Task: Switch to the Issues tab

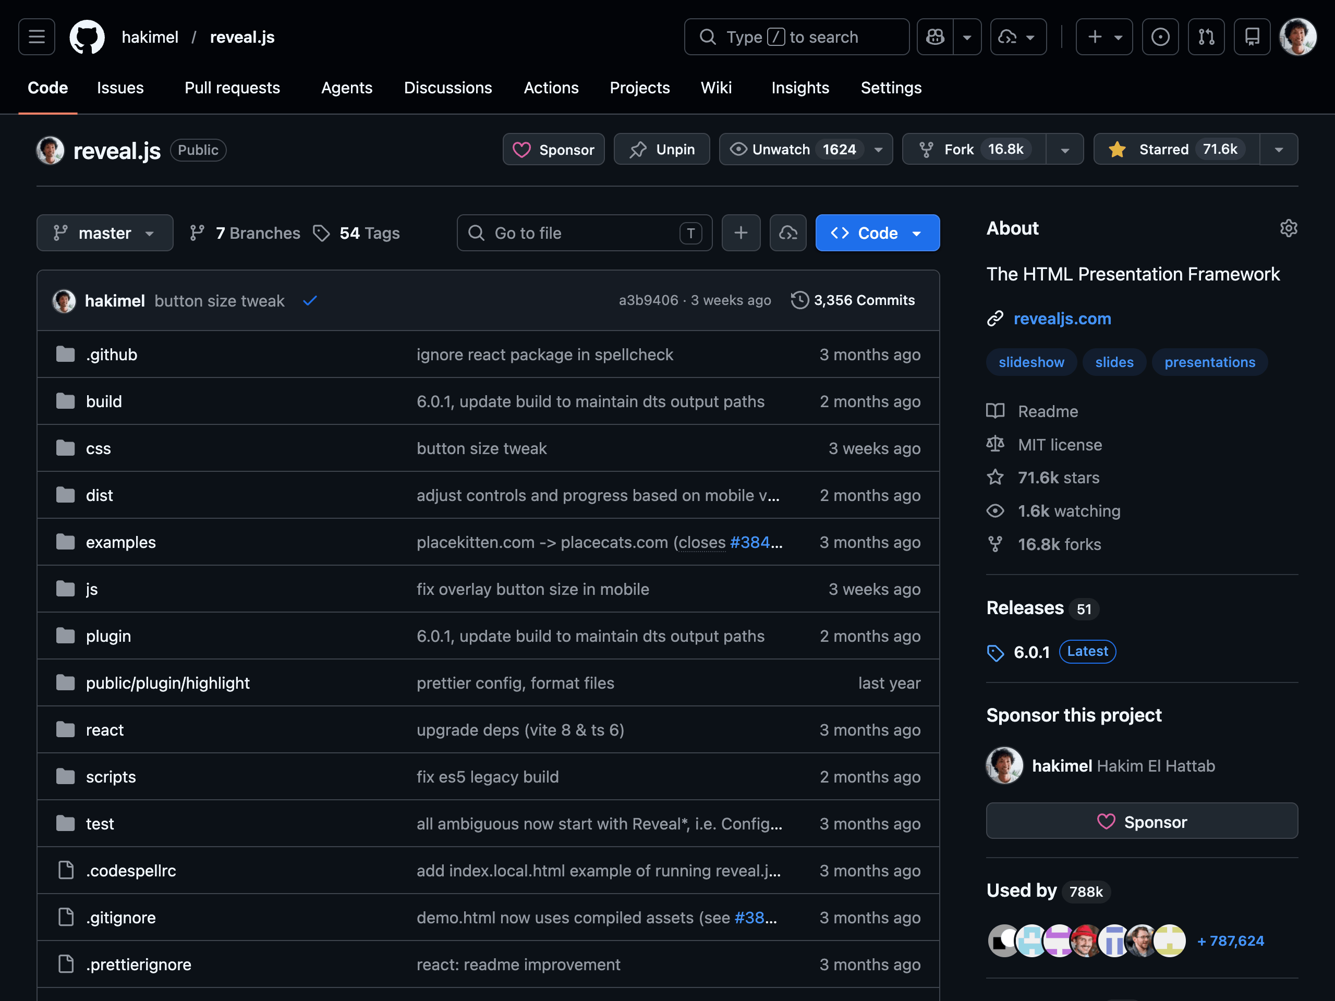Action: (120, 88)
